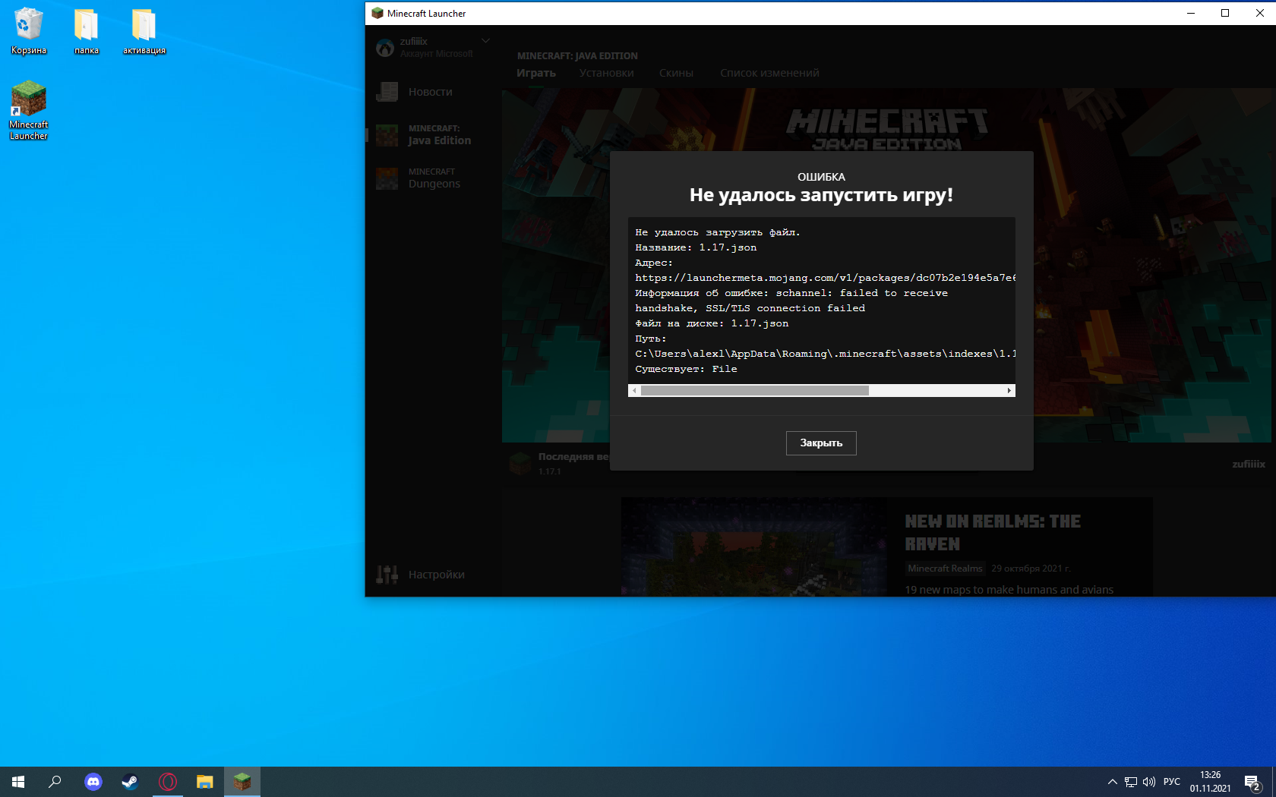Viewport: 1276px width, 797px height.
Task: Open the Realms news thumbnail image
Action: [x=754, y=547]
